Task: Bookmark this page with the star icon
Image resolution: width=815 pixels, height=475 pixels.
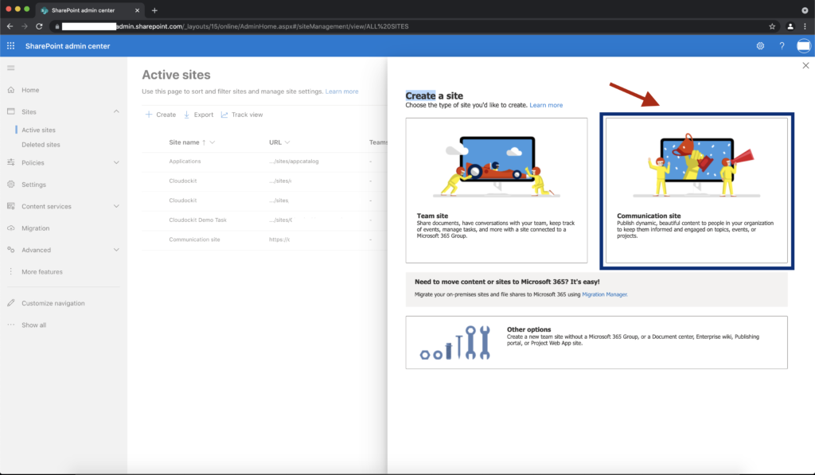Action: click(x=772, y=26)
